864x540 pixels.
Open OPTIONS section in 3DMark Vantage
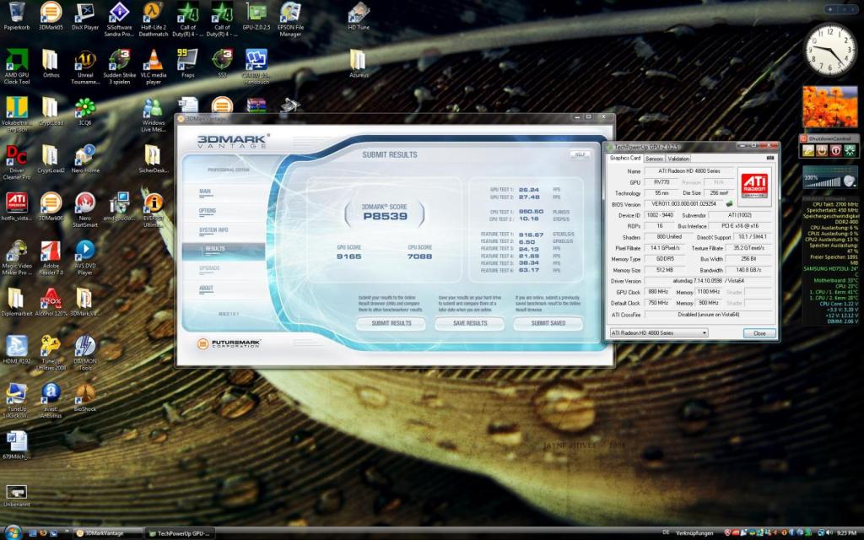click(x=208, y=211)
